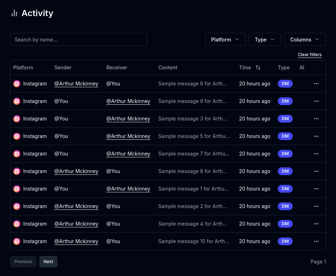Screen dimensions: 336x276
Task: Open the ellipsis menu for Sample message 1 row
Action: [x=316, y=189]
